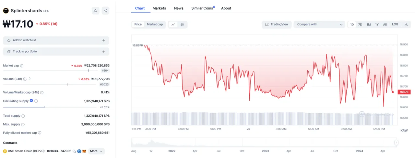Click the 16.673 current price chart label
This screenshot has width=415, height=158.
[404, 92]
